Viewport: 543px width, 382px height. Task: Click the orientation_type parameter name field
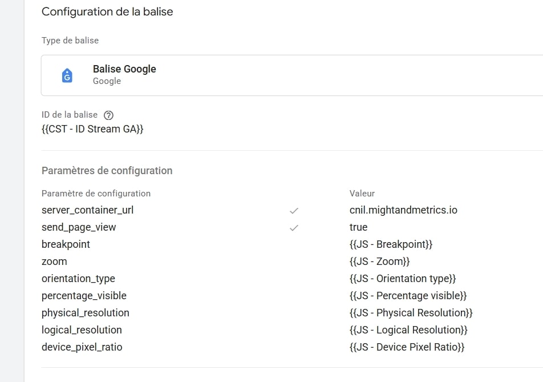[x=78, y=278]
